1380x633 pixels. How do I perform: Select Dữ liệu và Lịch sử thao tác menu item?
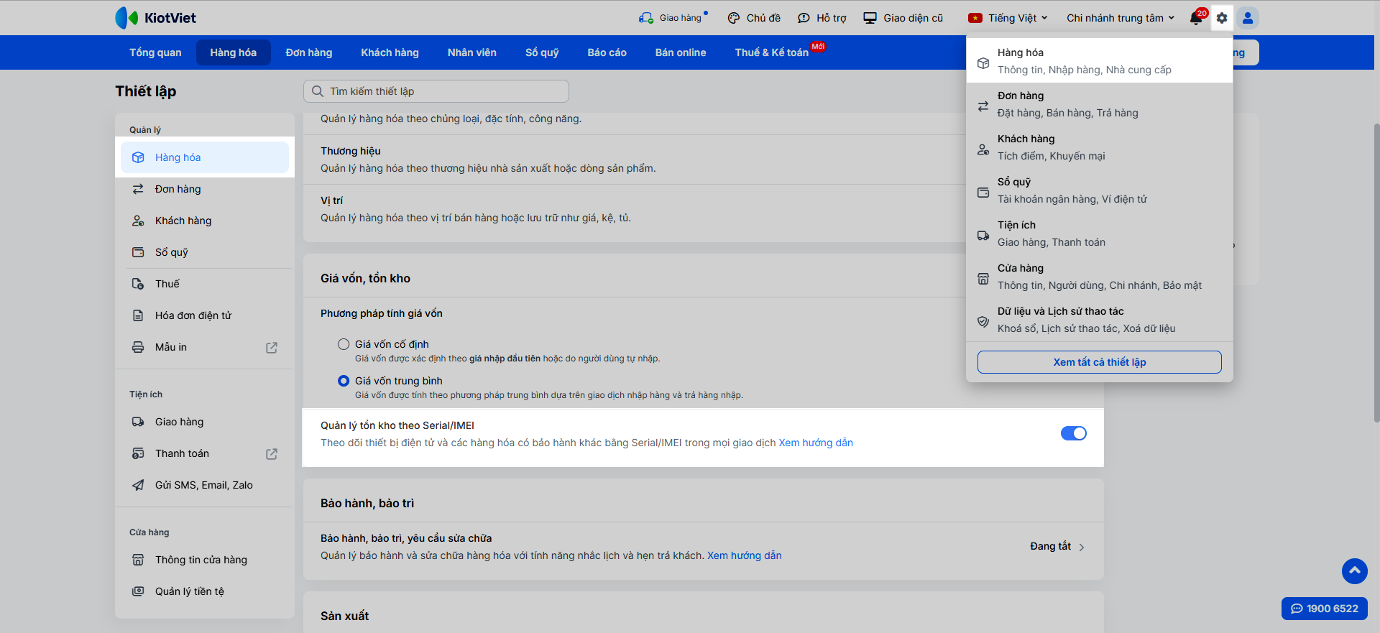[1100, 320]
